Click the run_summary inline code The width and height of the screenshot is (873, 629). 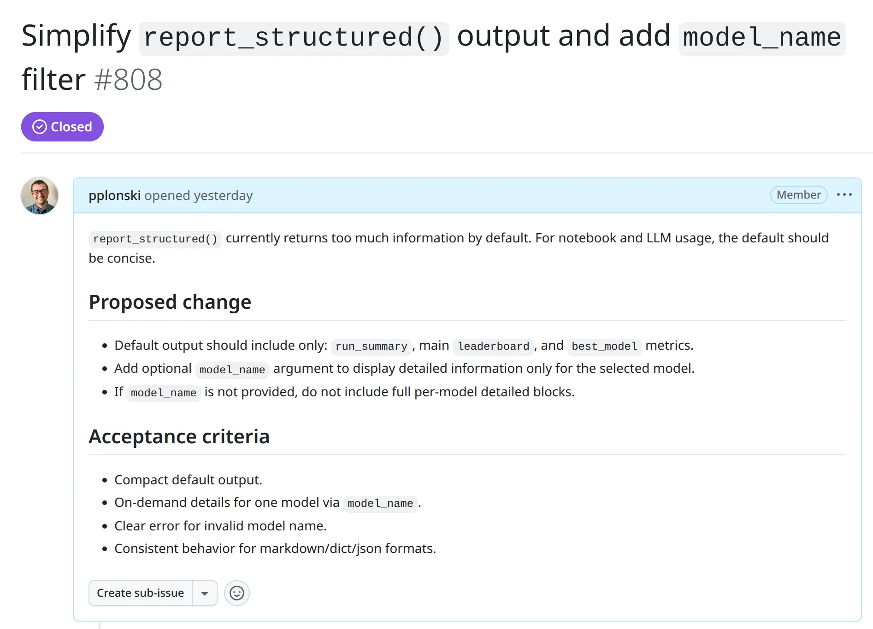(x=371, y=346)
